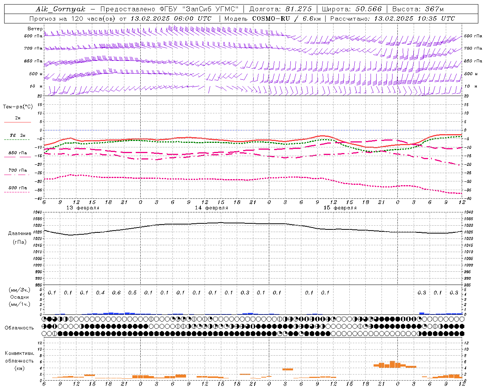Select the '2м' temperature legend entry

point(18,118)
